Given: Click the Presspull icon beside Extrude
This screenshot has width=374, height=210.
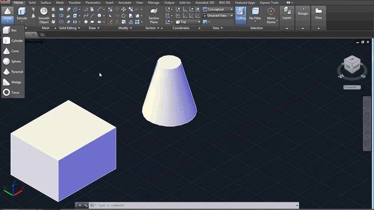Looking at the screenshot, I should 33,16.
